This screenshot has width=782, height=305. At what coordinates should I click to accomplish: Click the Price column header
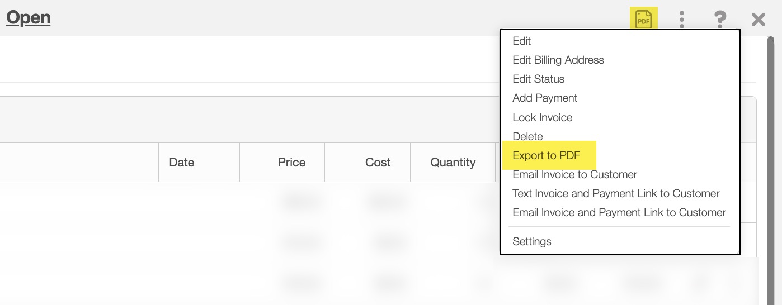coord(291,163)
